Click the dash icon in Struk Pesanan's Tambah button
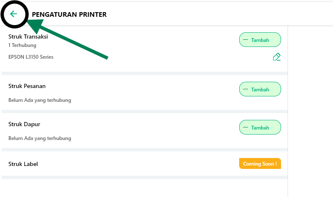 tap(245, 89)
